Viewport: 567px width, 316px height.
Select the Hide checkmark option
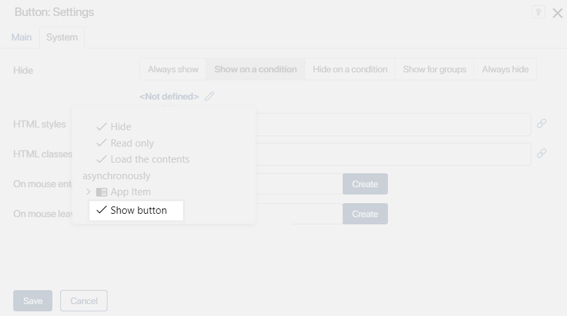point(114,127)
